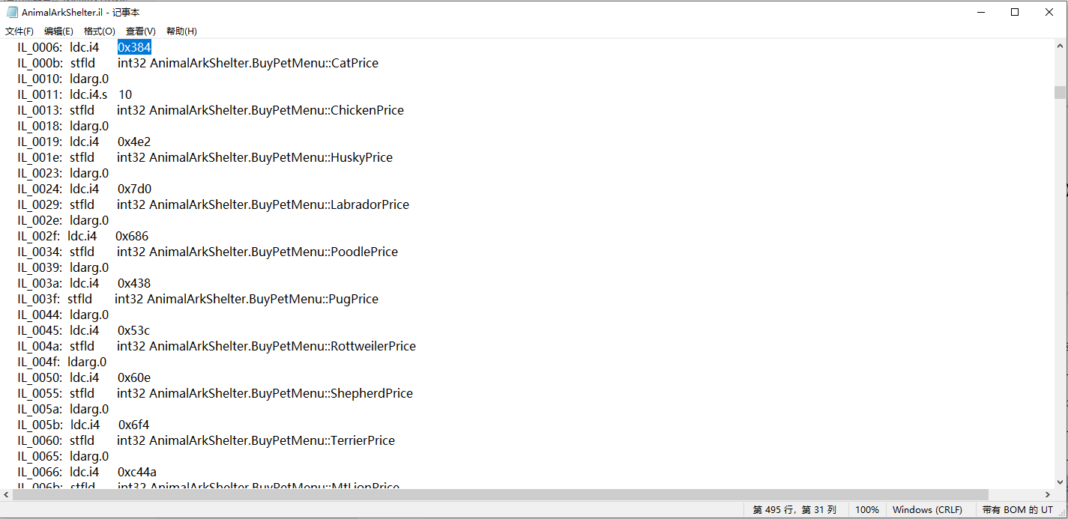Click the vertical scrollbar down arrow
The image size is (1068, 519).
click(1060, 482)
